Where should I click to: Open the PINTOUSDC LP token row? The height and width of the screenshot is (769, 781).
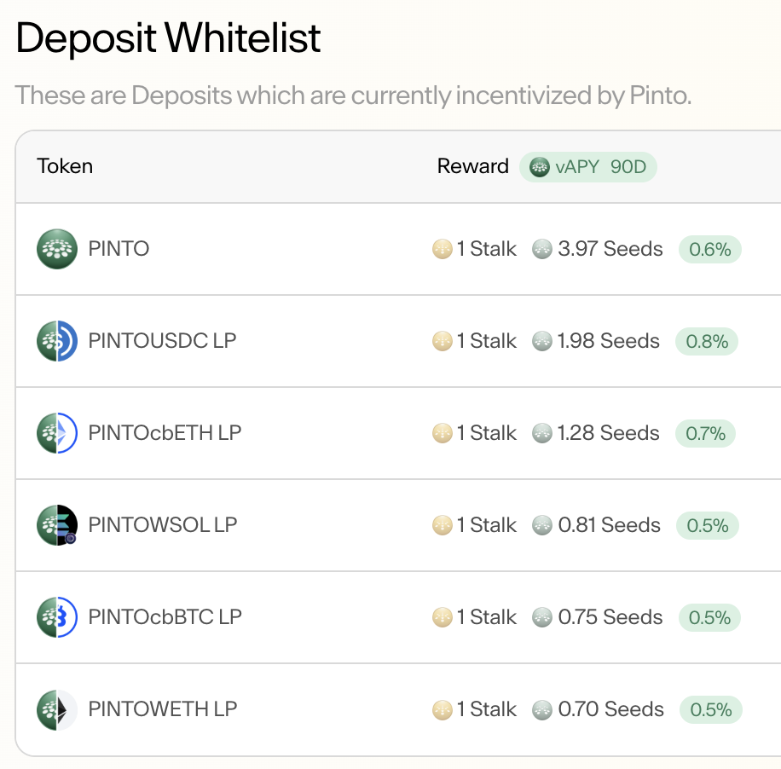pyautogui.click(x=398, y=341)
